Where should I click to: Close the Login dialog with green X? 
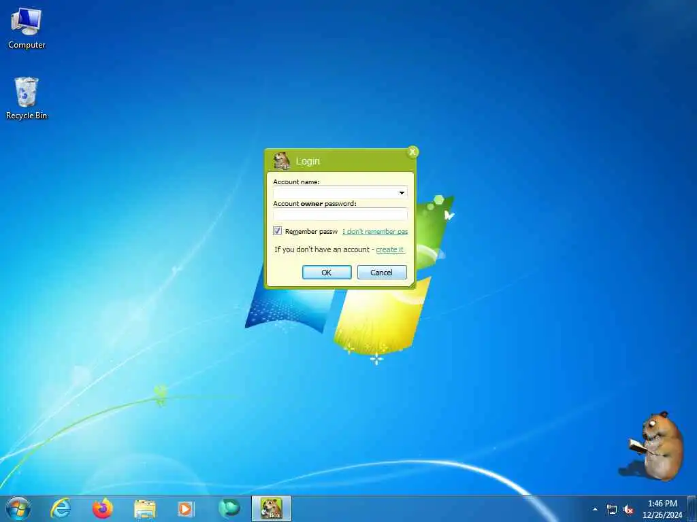[x=412, y=152]
